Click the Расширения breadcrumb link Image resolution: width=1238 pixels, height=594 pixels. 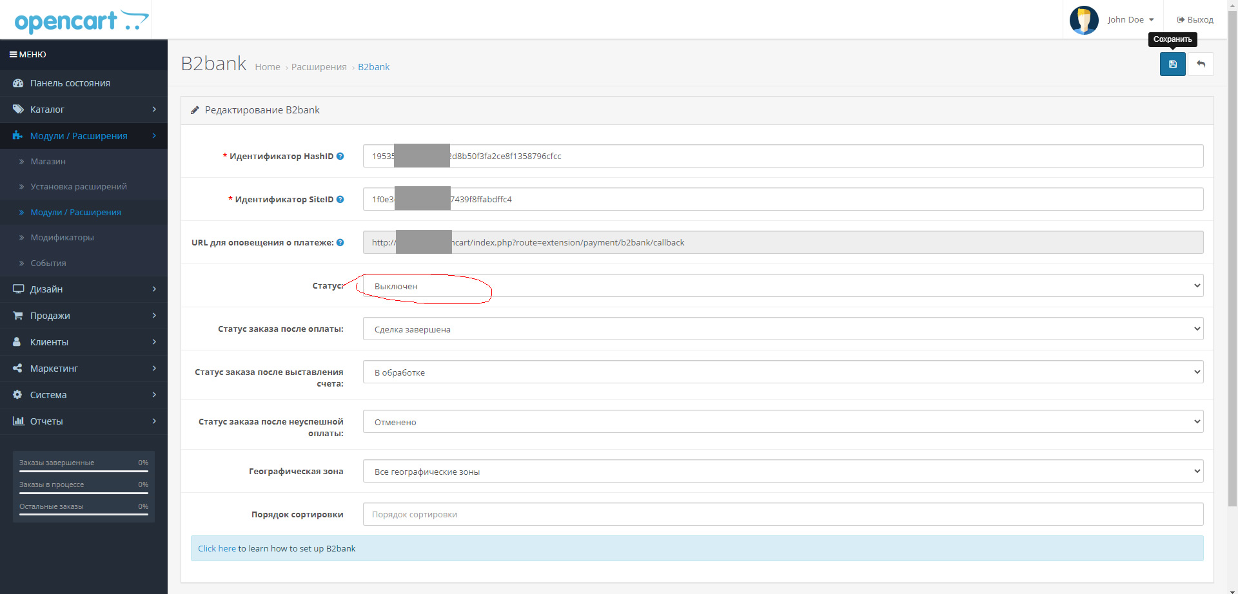tap(319, 67)
